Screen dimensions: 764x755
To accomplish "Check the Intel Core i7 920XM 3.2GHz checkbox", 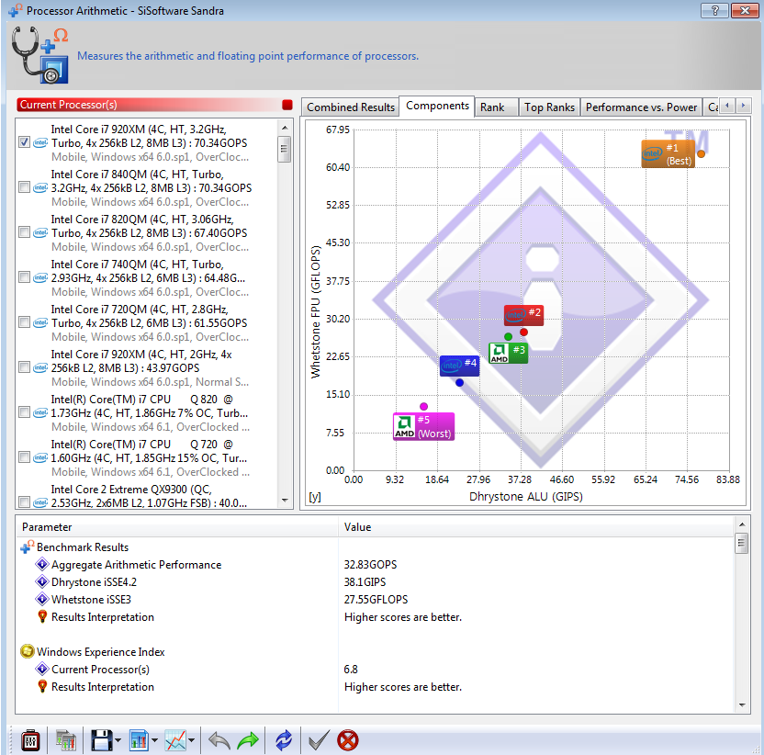I will tap(25, 142).
